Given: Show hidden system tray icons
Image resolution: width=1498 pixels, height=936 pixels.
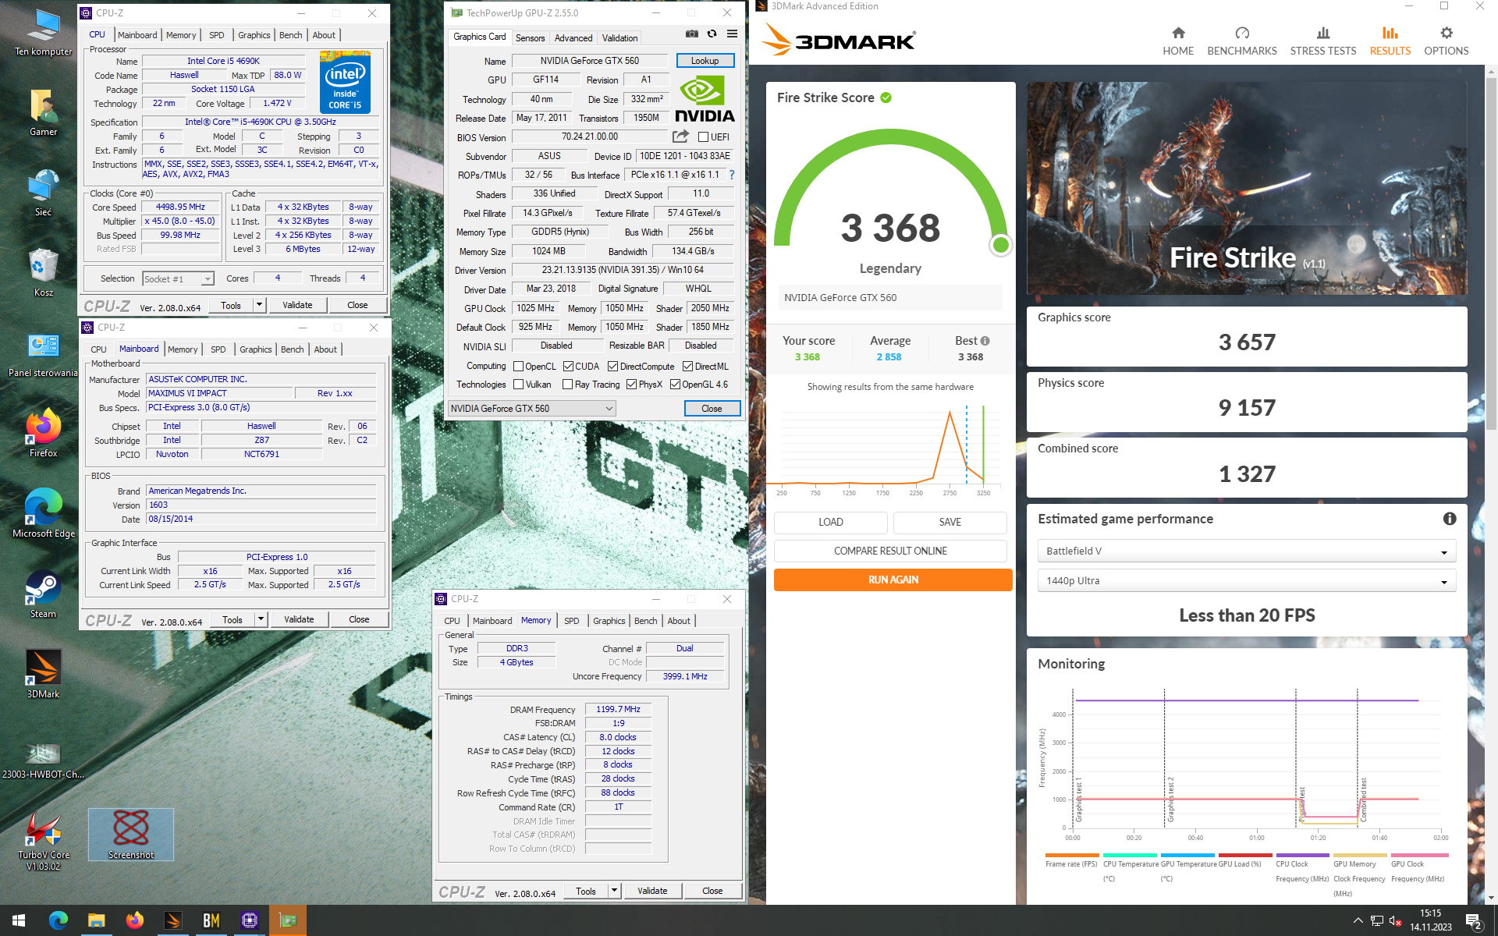Looking at the screenshot, I should coord(1358,921).
